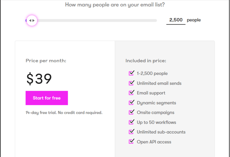Select the 2,500 subscriber count field
This screenshot has width=230, height=157.
(x=176, y=20)
